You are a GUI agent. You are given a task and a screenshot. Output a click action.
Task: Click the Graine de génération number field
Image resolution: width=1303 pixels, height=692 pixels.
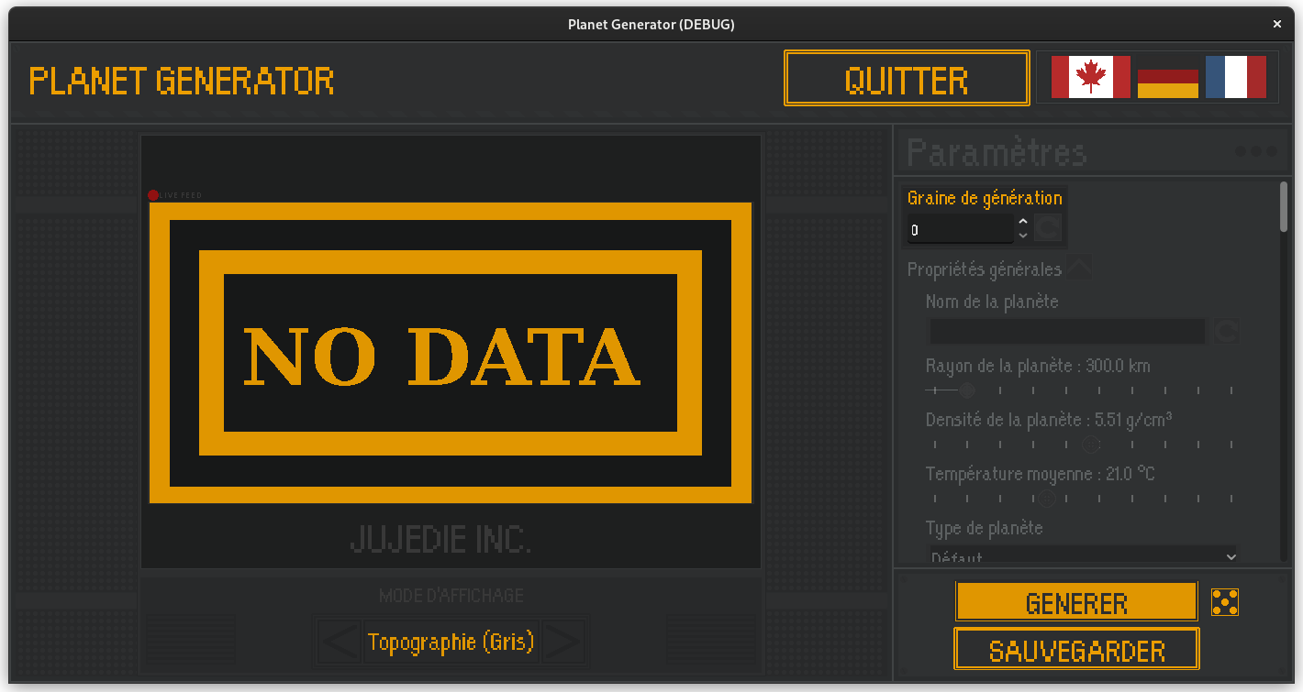pos(961,230)
